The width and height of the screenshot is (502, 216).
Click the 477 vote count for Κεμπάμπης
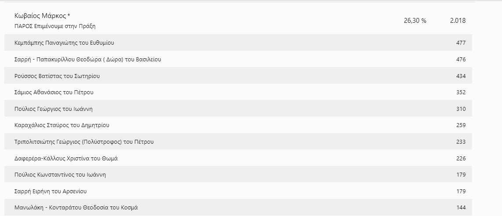tap(461, 43)
